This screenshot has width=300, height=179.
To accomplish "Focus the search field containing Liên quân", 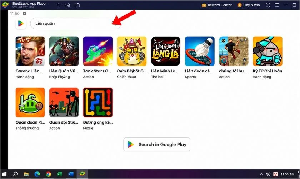I will 75,23.
